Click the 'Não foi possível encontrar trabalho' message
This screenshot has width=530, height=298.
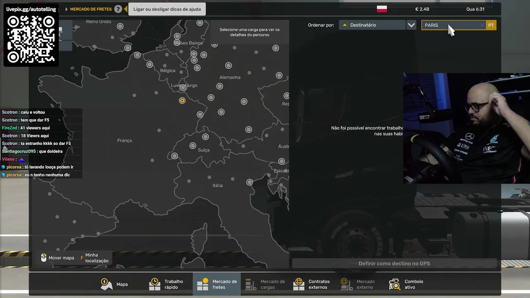367,131
